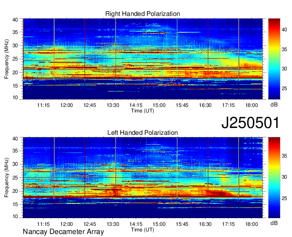Click the 12:45 time tick under the Right Handed plot
Image resolution: width=292 pixels, height=237 pixels.
pos(90,105)
